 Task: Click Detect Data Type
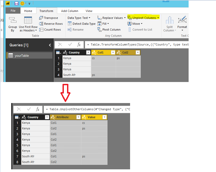pos(82,24)
